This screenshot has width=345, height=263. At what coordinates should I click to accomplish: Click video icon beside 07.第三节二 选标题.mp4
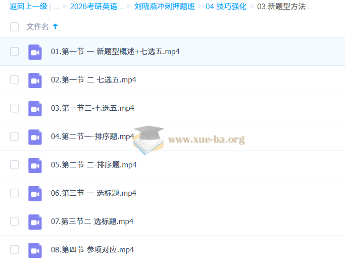click(x=35, y=222)
